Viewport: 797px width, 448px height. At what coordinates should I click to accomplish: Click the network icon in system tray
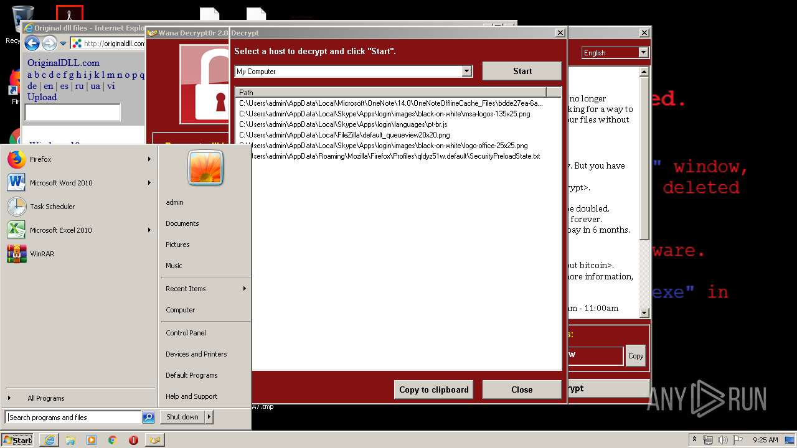[708, 440]
